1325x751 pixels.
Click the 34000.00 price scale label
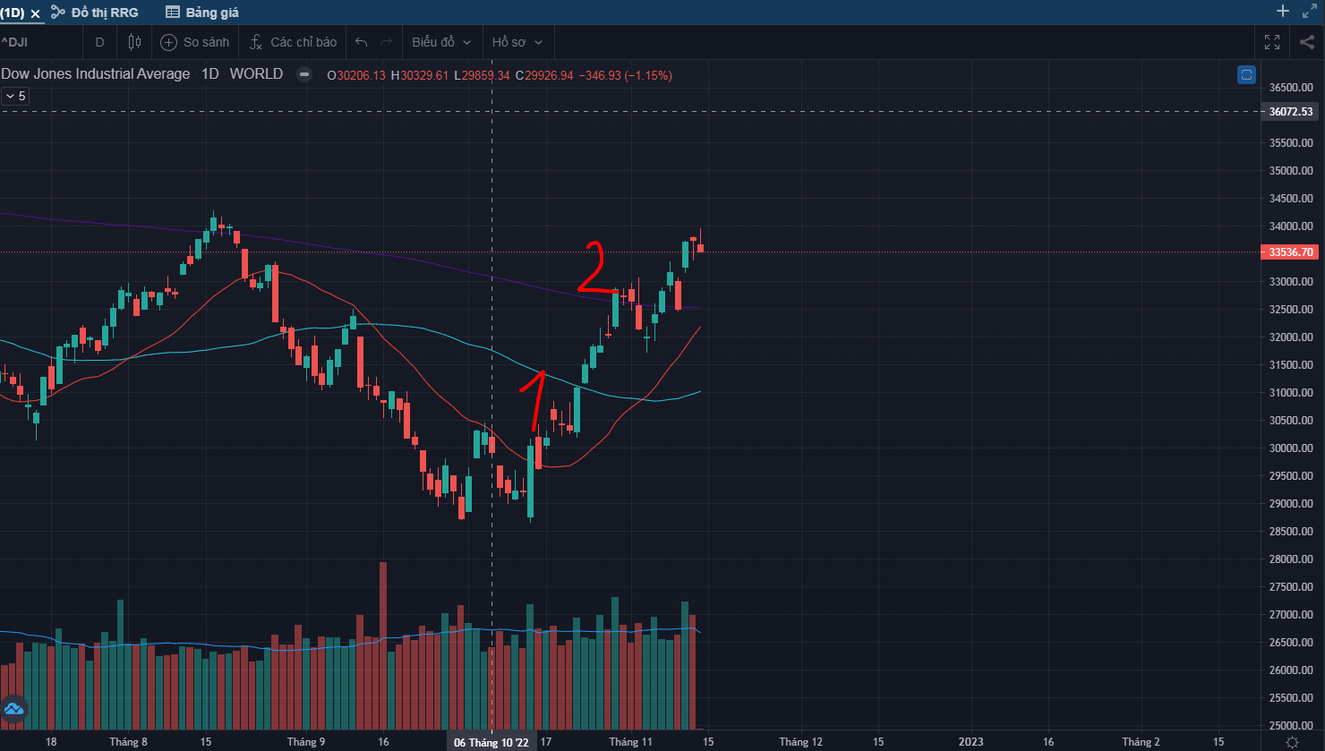[1291, 226]
